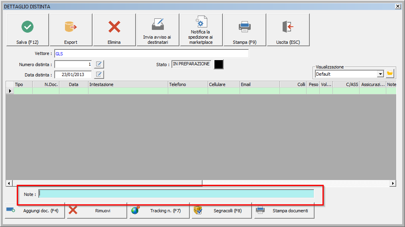
Task: Click the horizontal scrollbar thumb of the grid
Action: (x=107, y=183)
